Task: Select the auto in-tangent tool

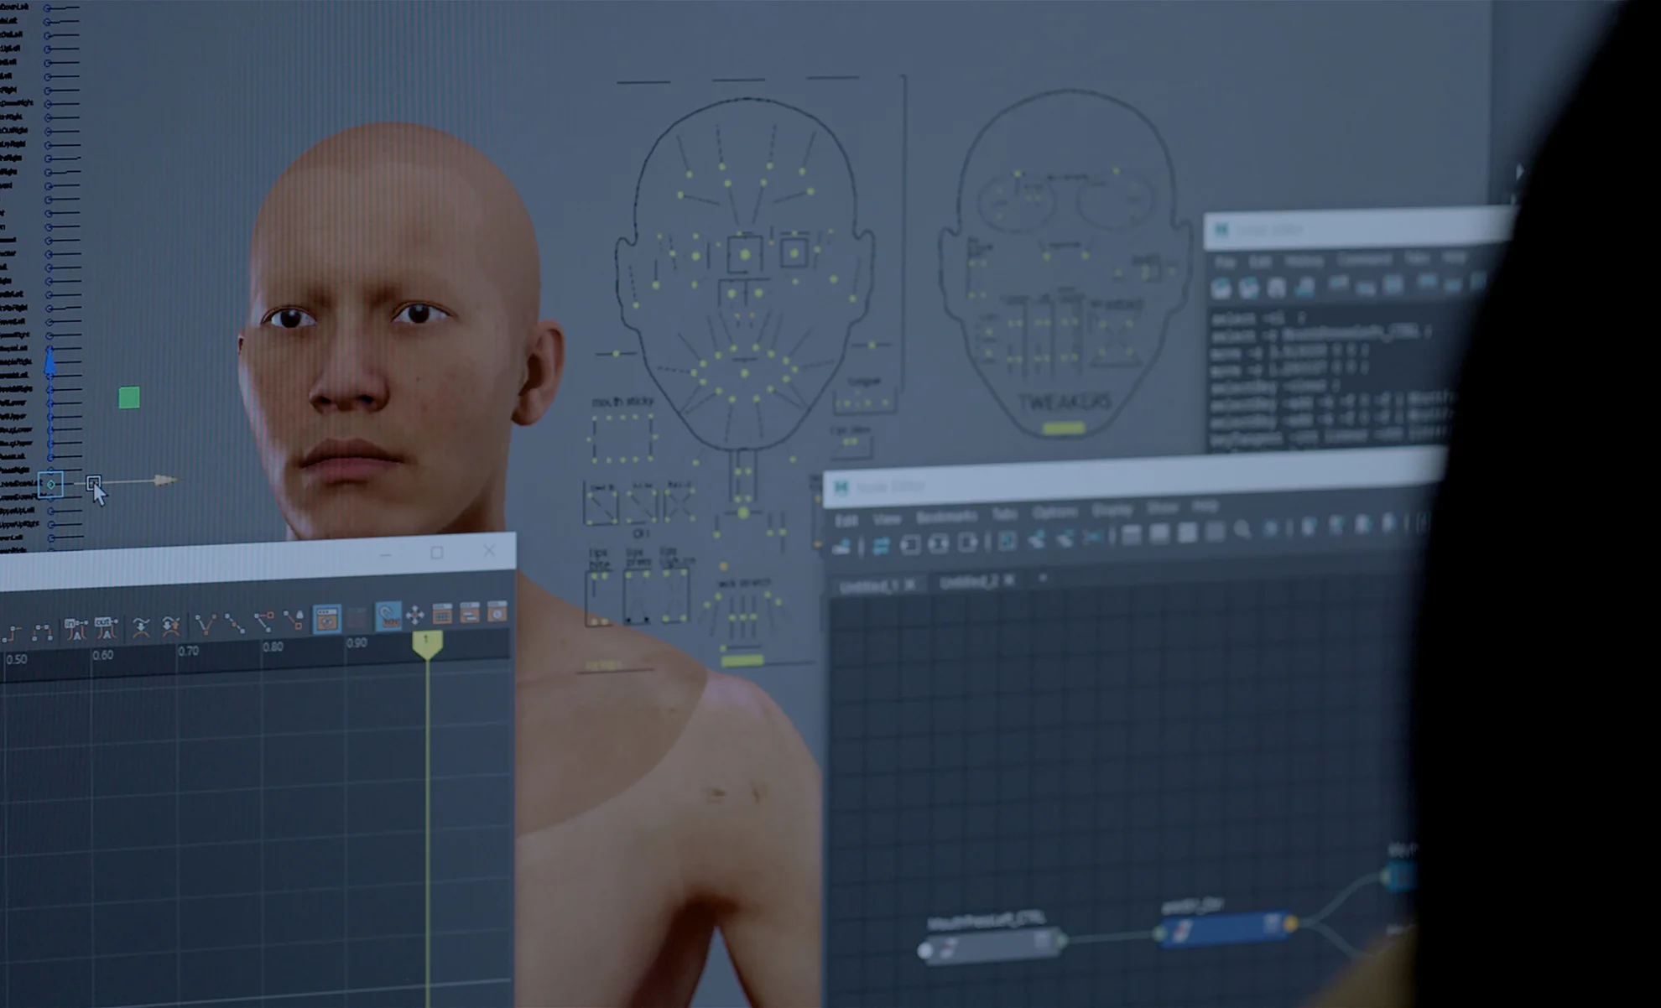Action: (75, 627)
